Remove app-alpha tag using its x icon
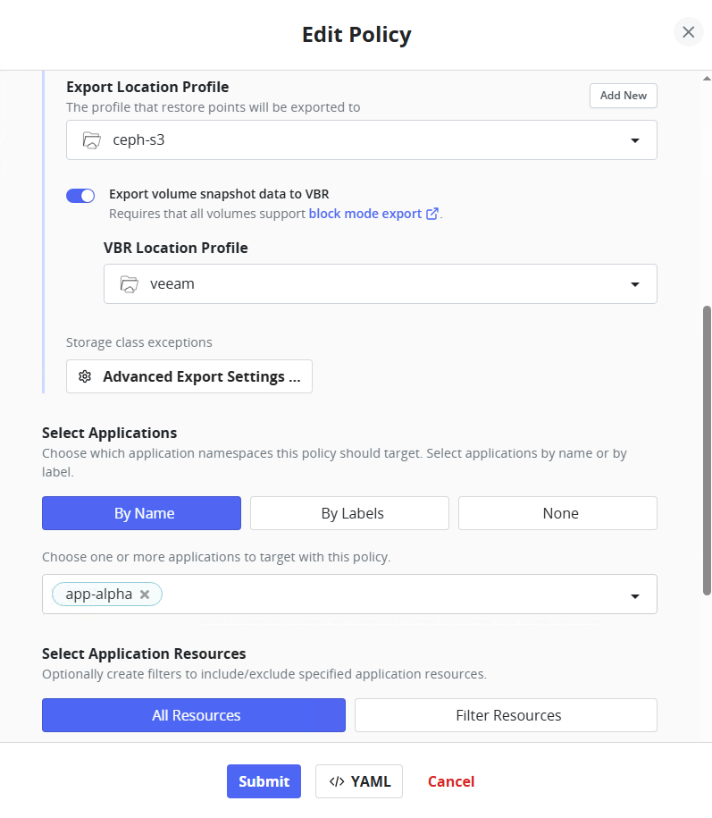Image resolution: width=712 pixels, height=818 pixels. [x=145, y=595]
